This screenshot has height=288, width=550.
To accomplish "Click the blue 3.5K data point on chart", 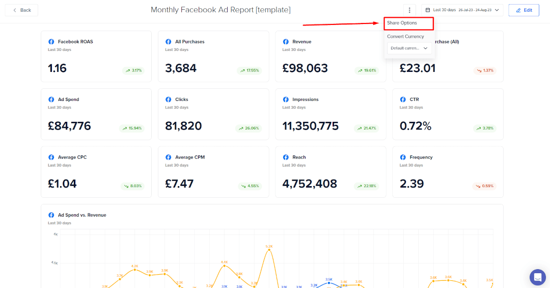I will pyautogui.click(x=328, y=283).
